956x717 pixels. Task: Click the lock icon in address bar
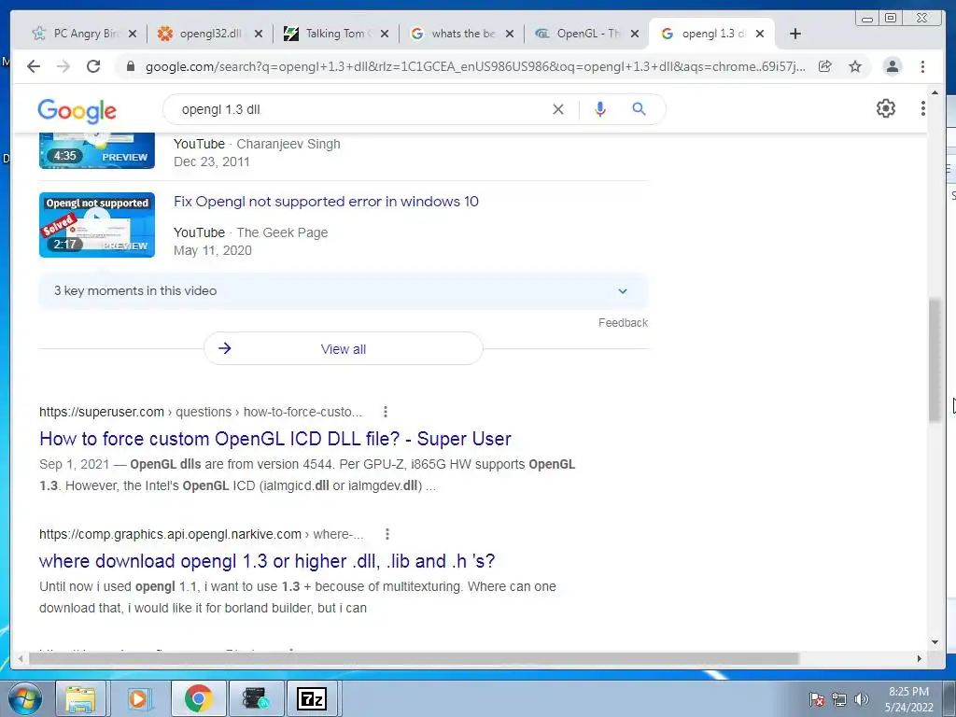click(130, 66)
